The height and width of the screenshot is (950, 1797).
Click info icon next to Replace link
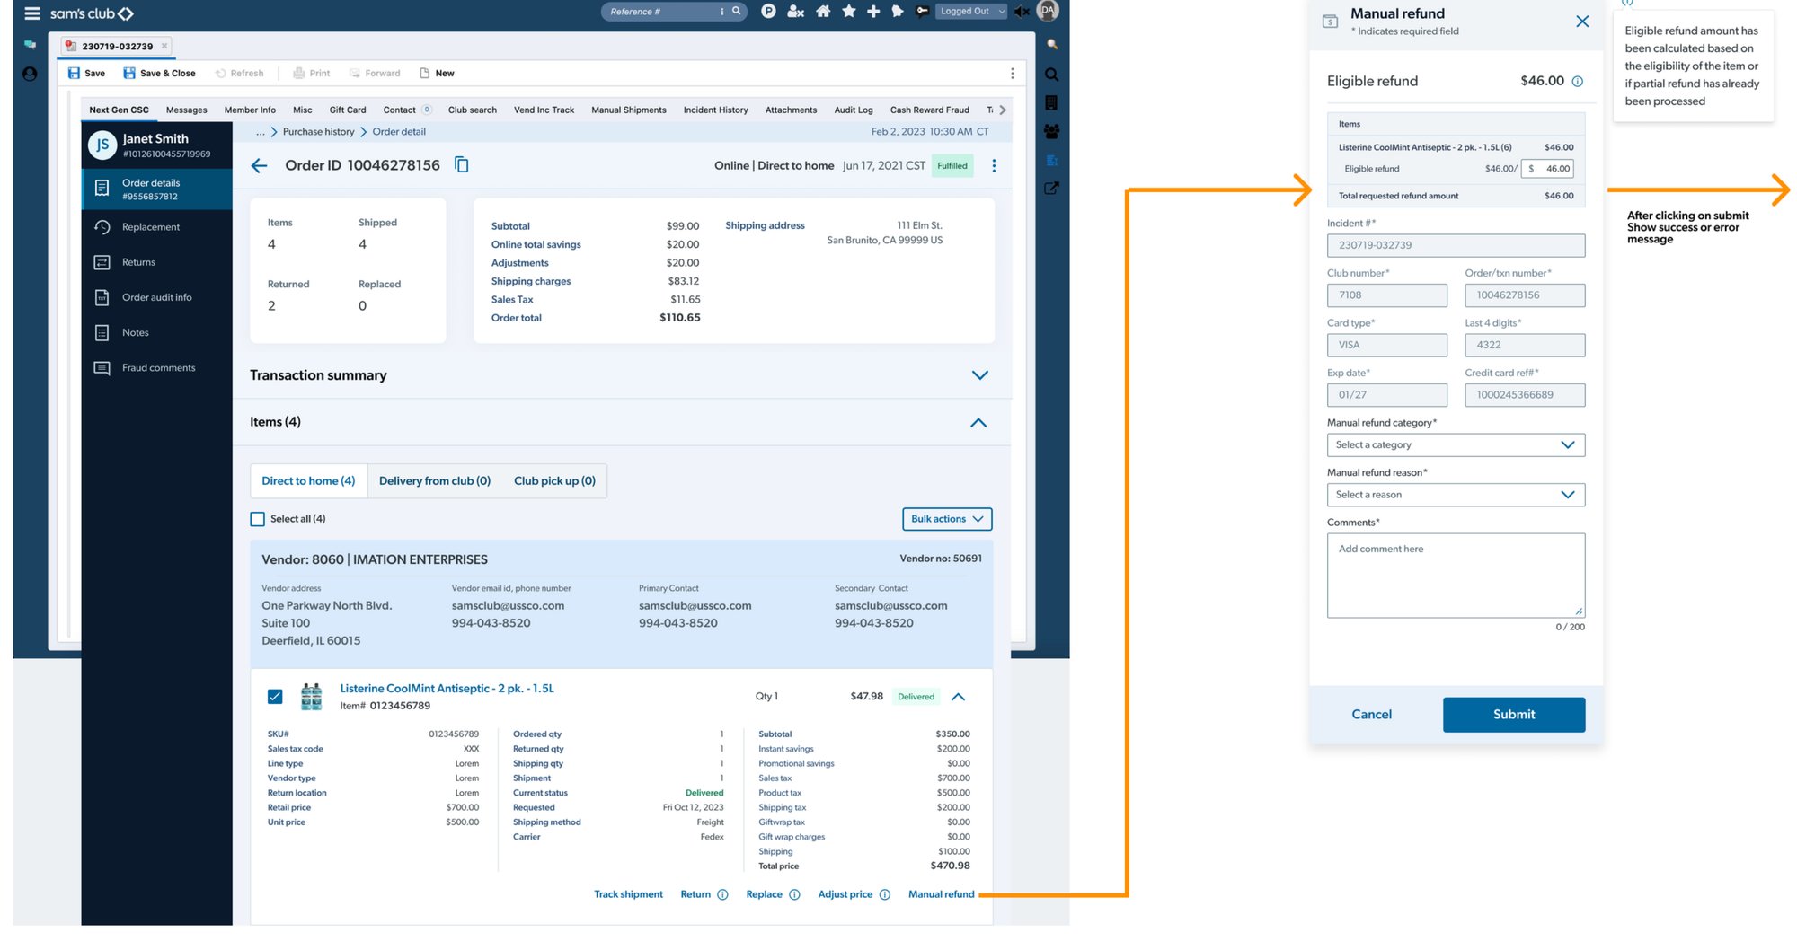pos(794,894)
